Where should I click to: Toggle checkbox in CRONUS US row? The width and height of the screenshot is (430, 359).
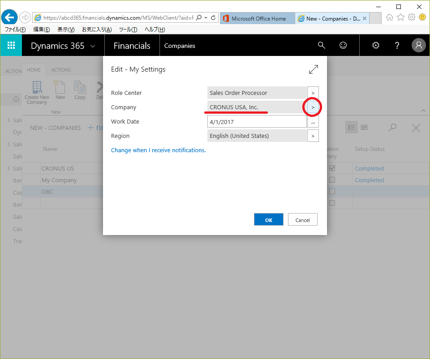(332, 168)
